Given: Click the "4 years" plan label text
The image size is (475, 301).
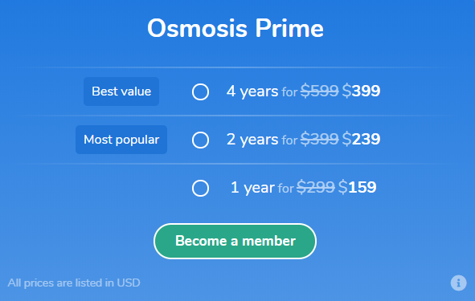Looking at the screenshot, I should point(252,91).
